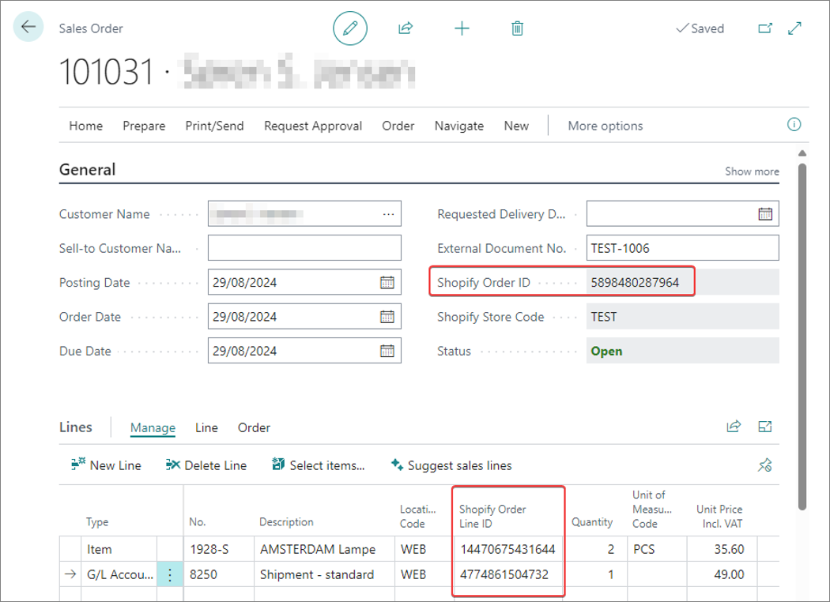
Task: Expand page with diagonal arrows icon
Action: coord(794,28)
